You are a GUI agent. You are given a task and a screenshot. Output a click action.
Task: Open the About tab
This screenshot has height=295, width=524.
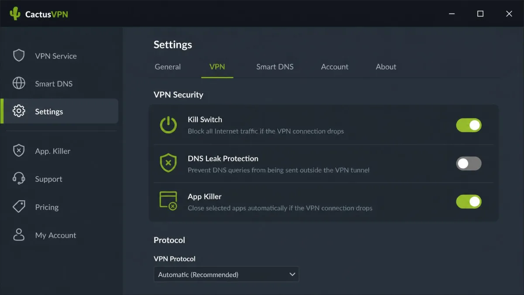point(386,67)
